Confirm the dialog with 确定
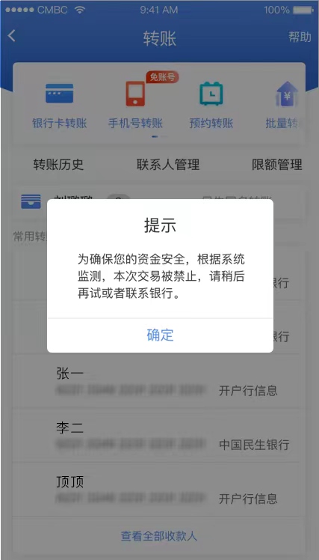The height and width of the screenshot is (560, 319). pos(160,335)
